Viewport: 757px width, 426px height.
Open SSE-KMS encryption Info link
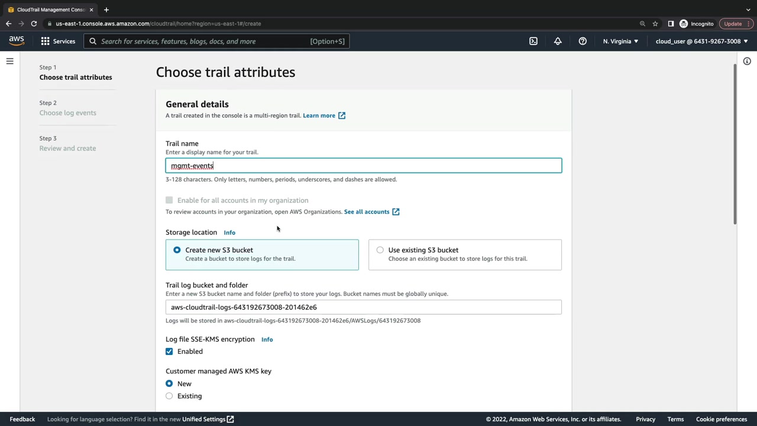[267, 340]
